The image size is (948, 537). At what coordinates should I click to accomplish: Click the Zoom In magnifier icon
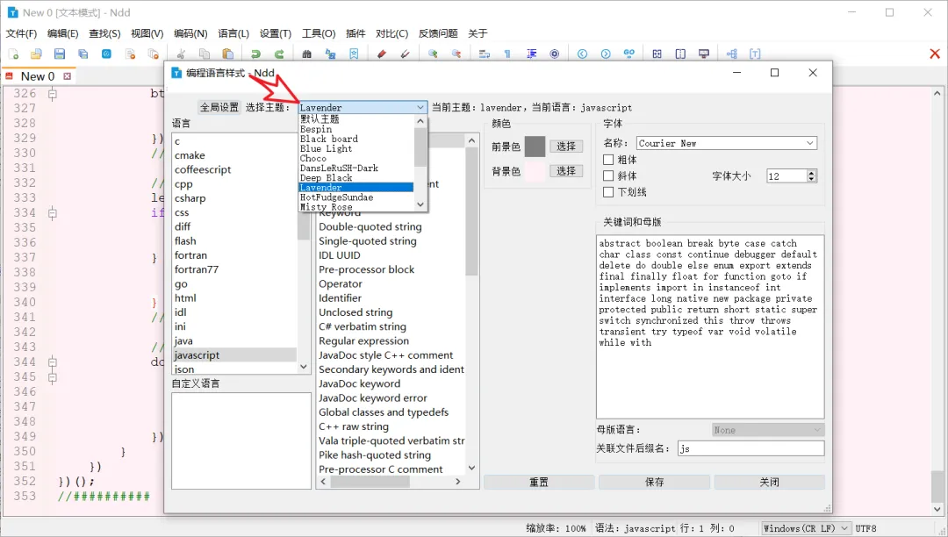click(433, 54)
